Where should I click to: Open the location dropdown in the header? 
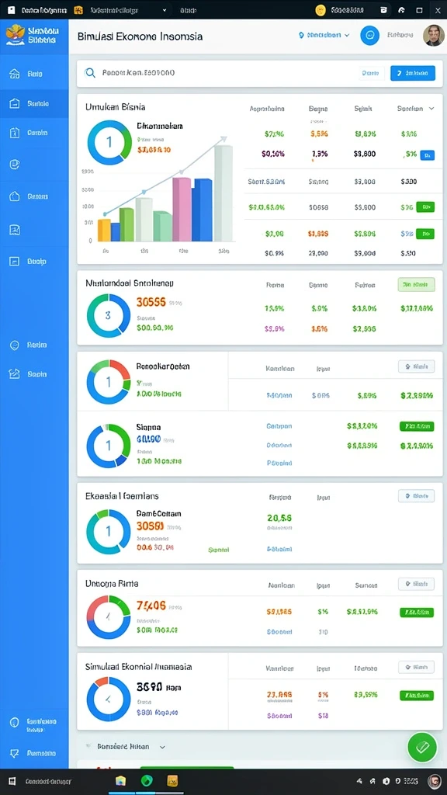(324, 36)
